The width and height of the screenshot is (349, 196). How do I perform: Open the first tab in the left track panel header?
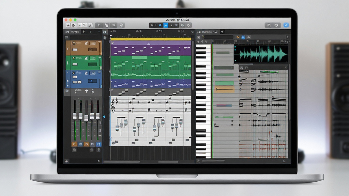point(73,32)
